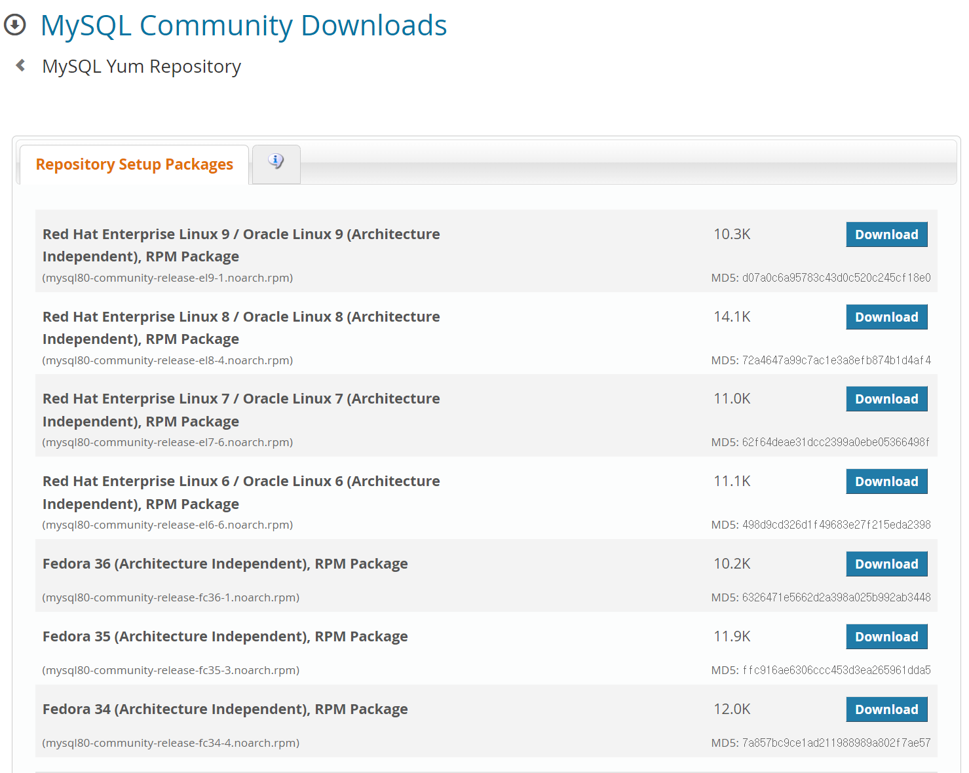This screenshot has width=969, height=773.
Task: Download the Red Hat Enterprise Linux 9 package
Action: (x=886, y=235)
